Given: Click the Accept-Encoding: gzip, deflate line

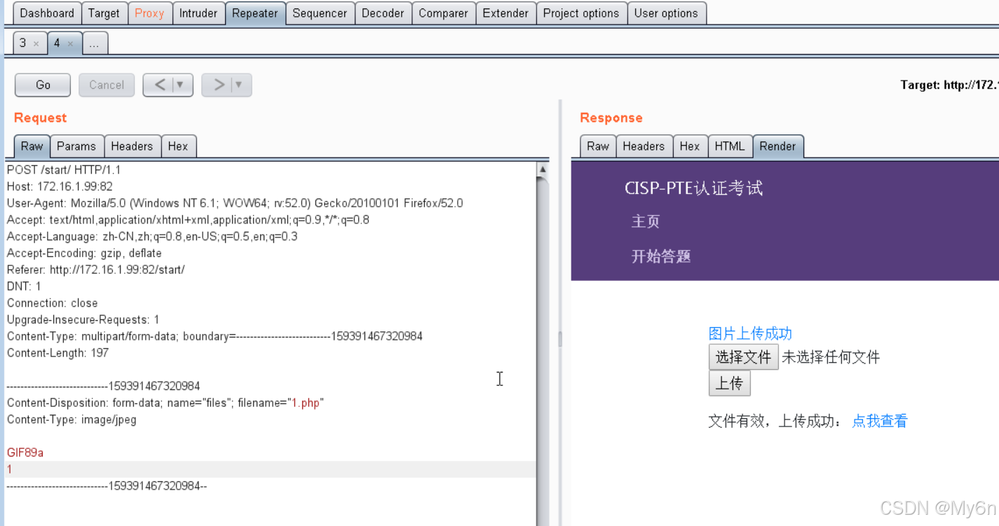Looking at the screenshot, I should (84, 253).
